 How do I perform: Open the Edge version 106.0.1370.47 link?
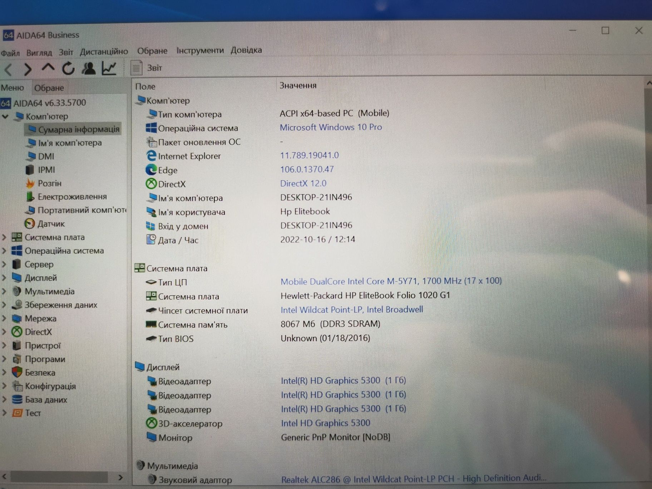pos(307,169)
